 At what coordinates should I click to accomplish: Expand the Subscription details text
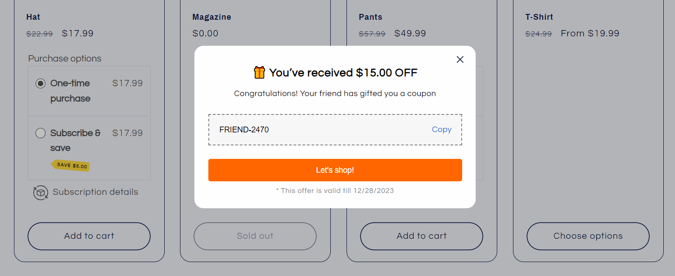(x=95, y=192)
